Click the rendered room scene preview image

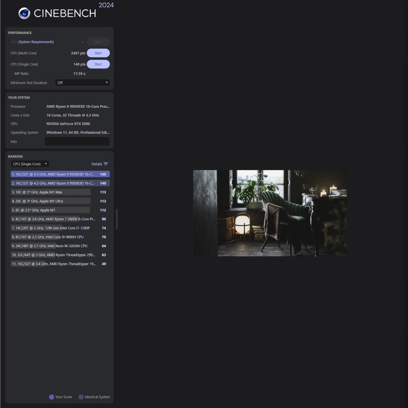coord(270,213)
